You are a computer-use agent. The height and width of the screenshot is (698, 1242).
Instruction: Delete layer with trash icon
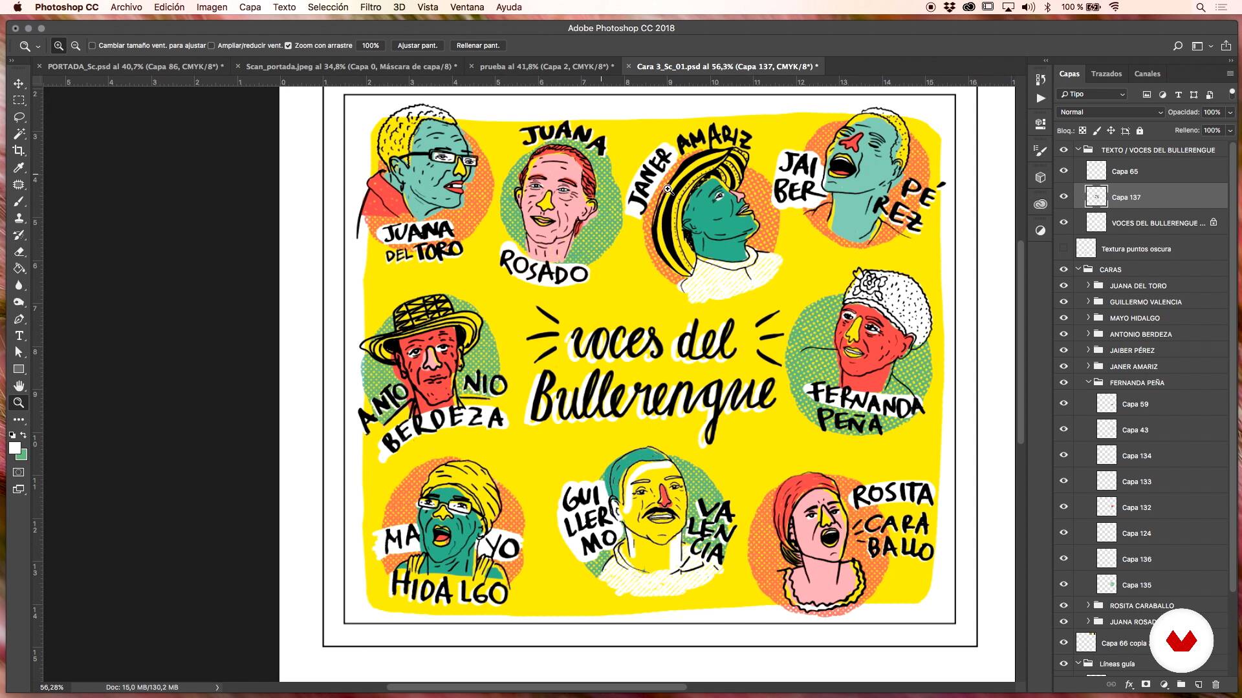coord(1215,684)
